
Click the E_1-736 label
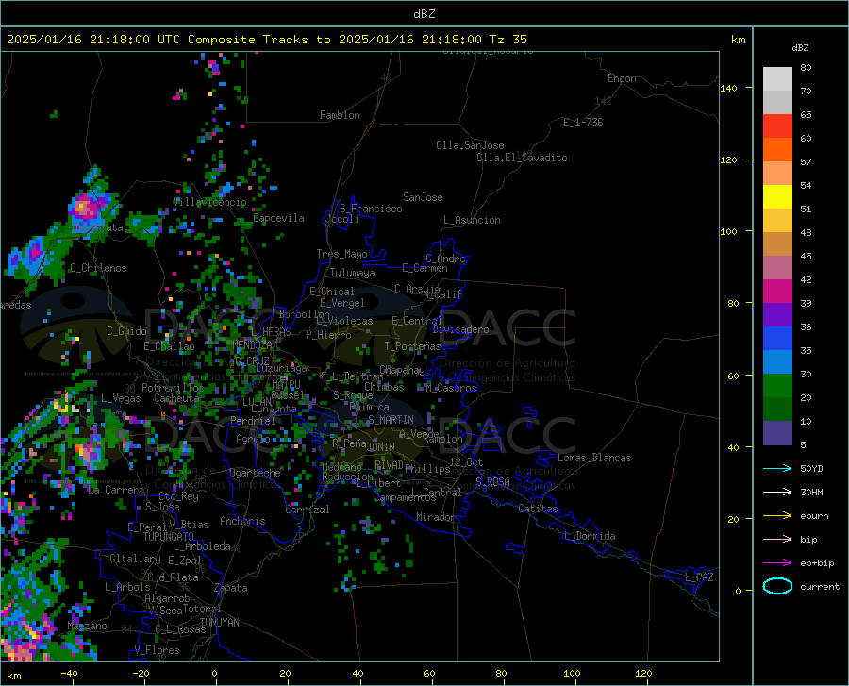tap(583, 123)
